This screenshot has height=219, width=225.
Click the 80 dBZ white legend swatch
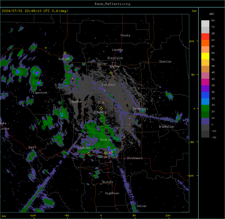205,24
